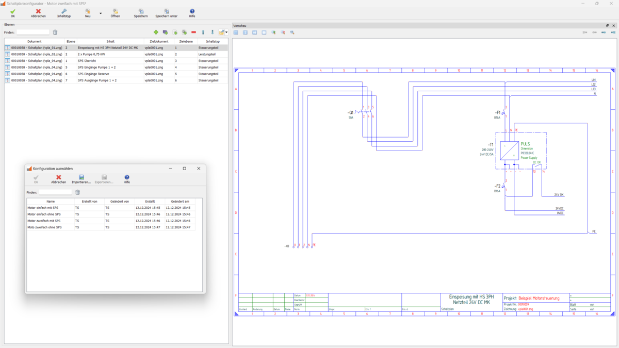619x348 pixels.
Task: Click the red minus icon to remove a layer
Action: pyautogui.click(x=193, y=32)
